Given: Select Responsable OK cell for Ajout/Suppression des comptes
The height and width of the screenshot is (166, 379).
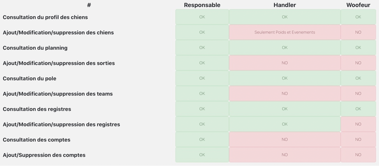Looking at the screenshot, I should pyautogui.click(x=202, y=155).
